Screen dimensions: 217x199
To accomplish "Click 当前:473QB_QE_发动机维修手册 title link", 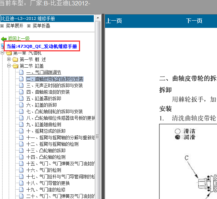I will (42, 46).
